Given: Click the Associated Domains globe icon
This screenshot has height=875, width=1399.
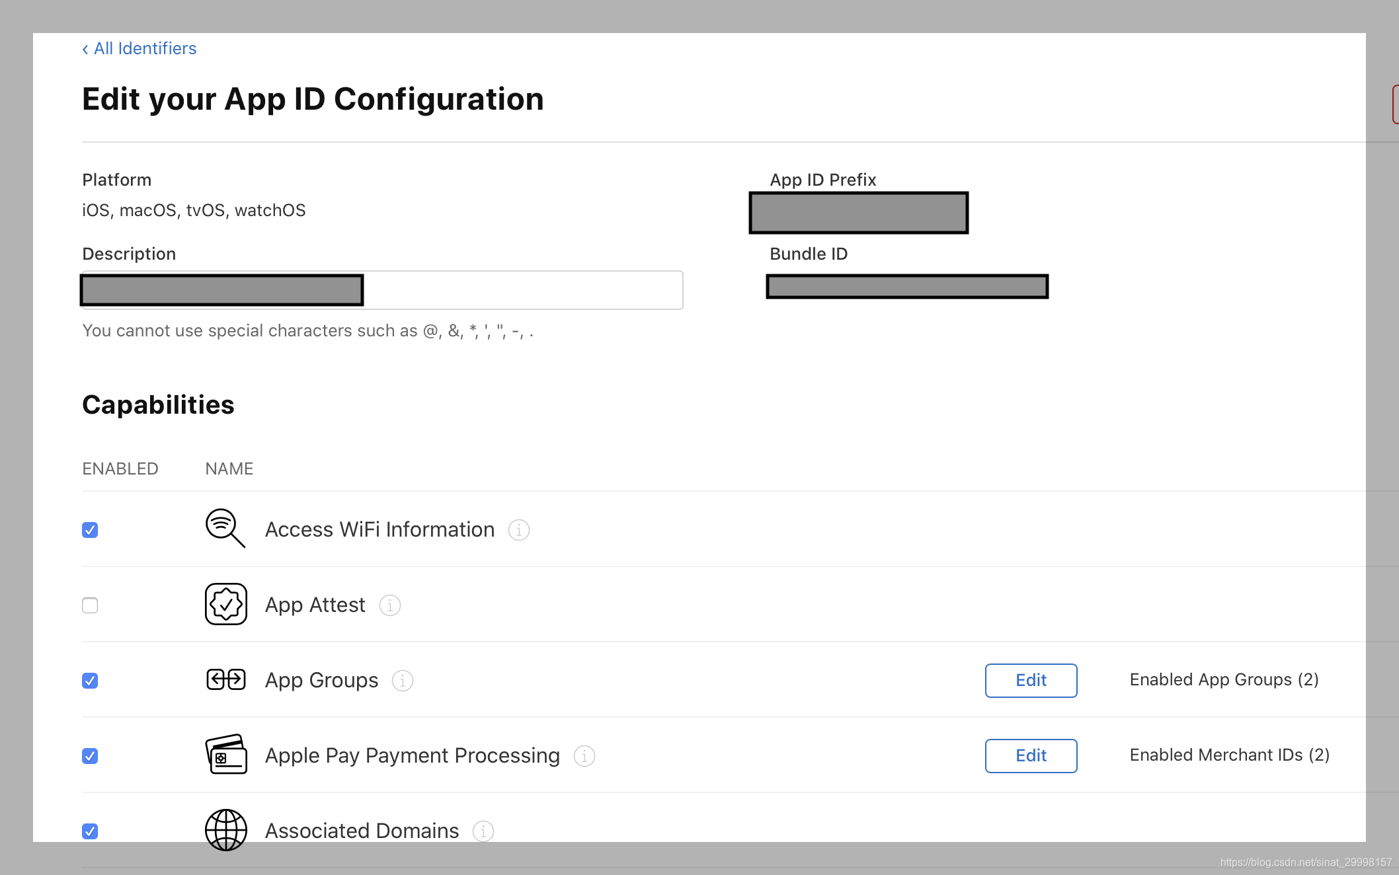Looking at the screenshot, I should click(x=225, y=829).
